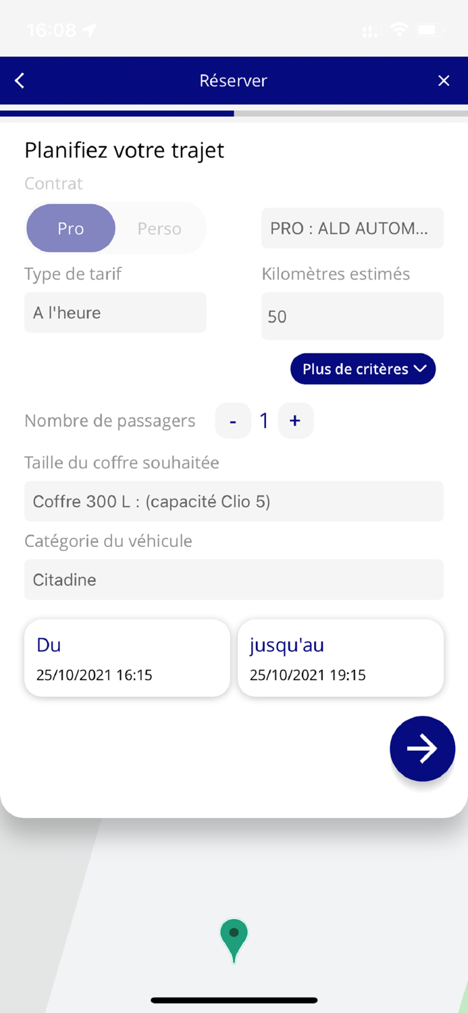
Task: Open the Taille du coffre dropdown
Action: 234,501
